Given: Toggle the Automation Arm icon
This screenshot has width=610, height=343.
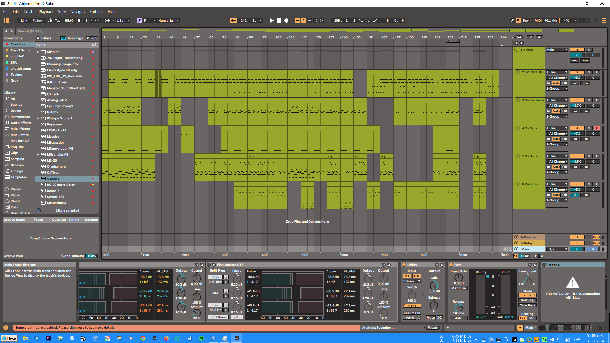Looking at the screenshot, I should (x=303, y=20).
